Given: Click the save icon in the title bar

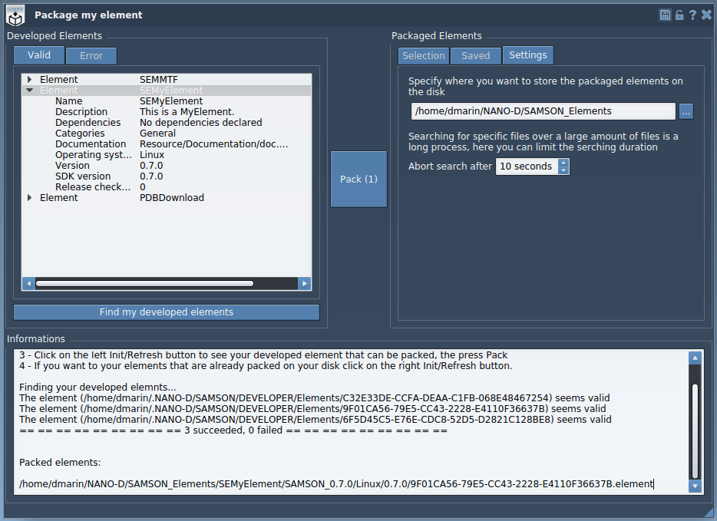Looking at the screenshot, I should [x=665, y=14].
